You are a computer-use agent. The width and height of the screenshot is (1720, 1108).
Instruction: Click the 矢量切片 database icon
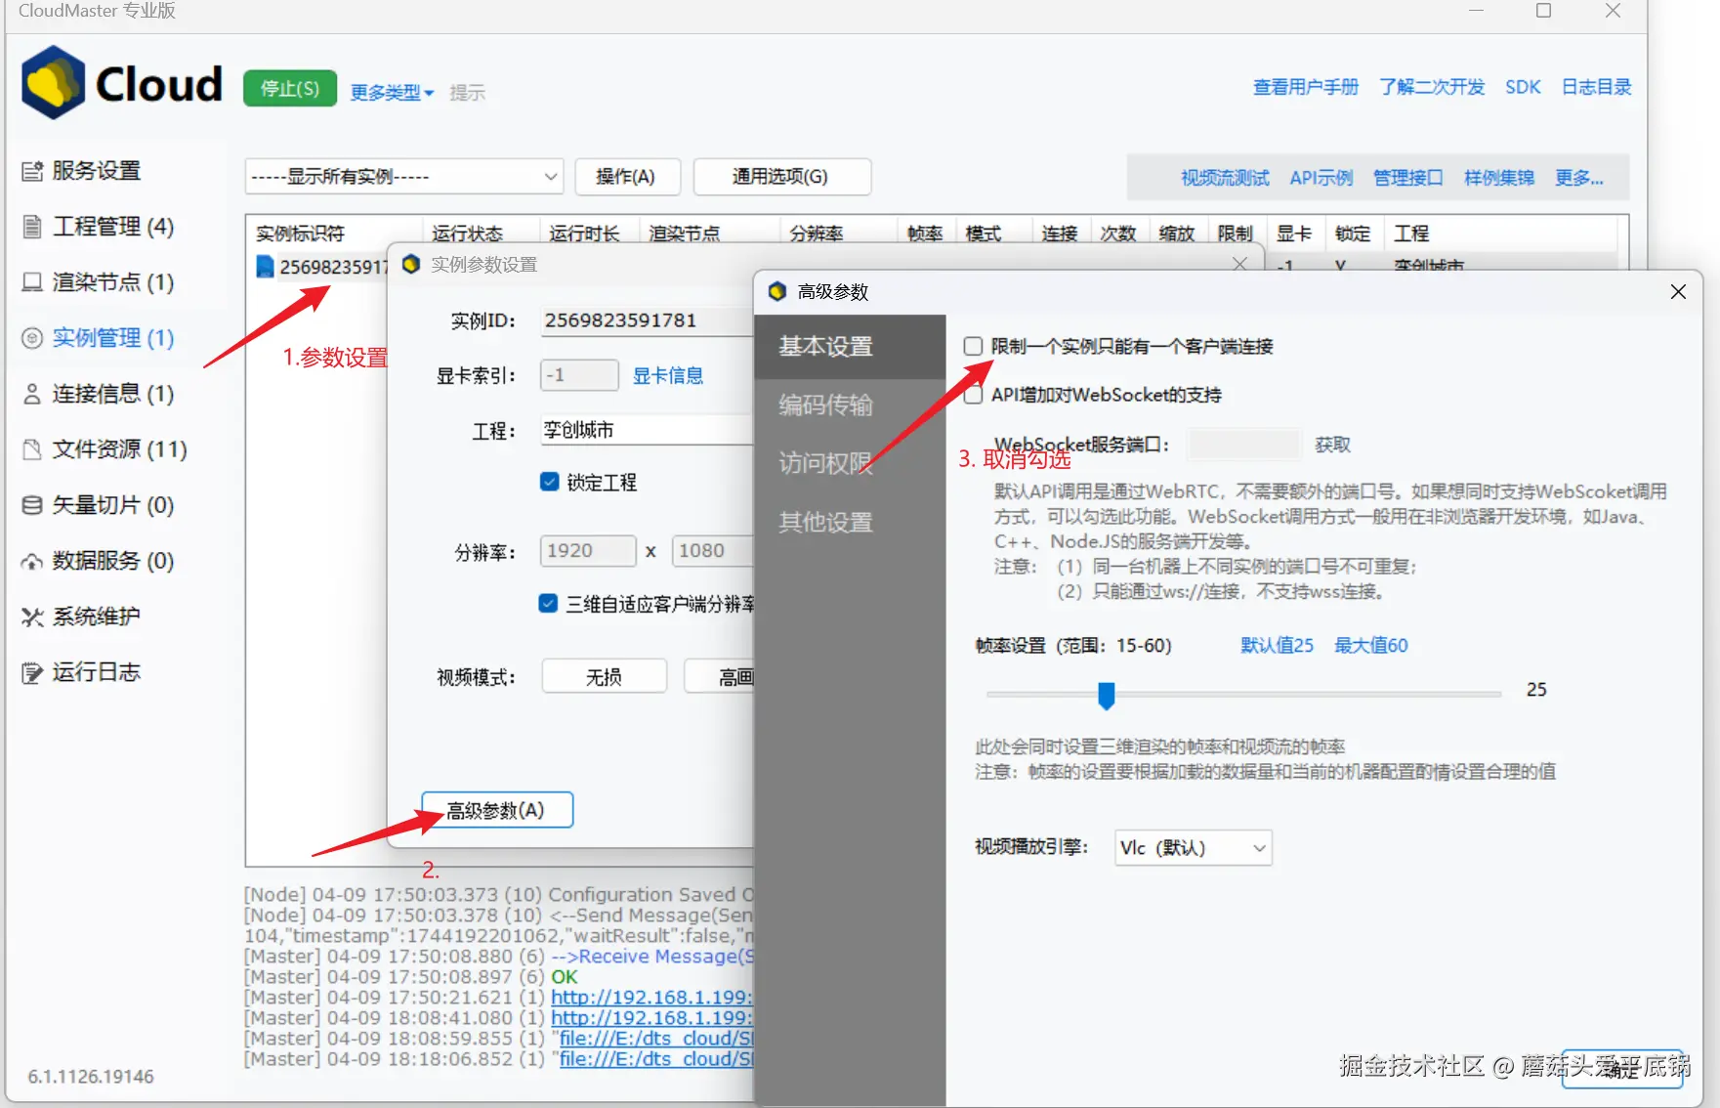(32, 505)
